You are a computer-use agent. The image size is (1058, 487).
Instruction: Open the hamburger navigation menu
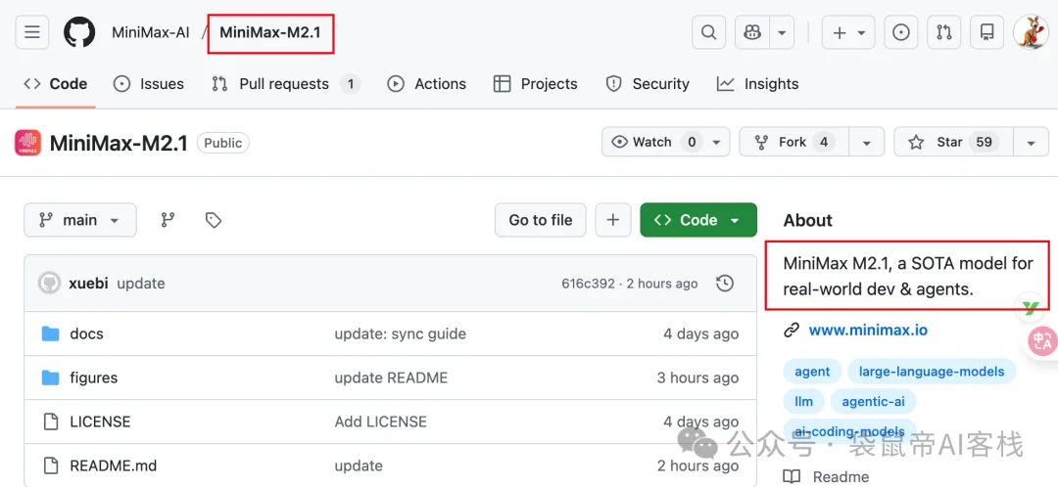[x=31, y=32]
